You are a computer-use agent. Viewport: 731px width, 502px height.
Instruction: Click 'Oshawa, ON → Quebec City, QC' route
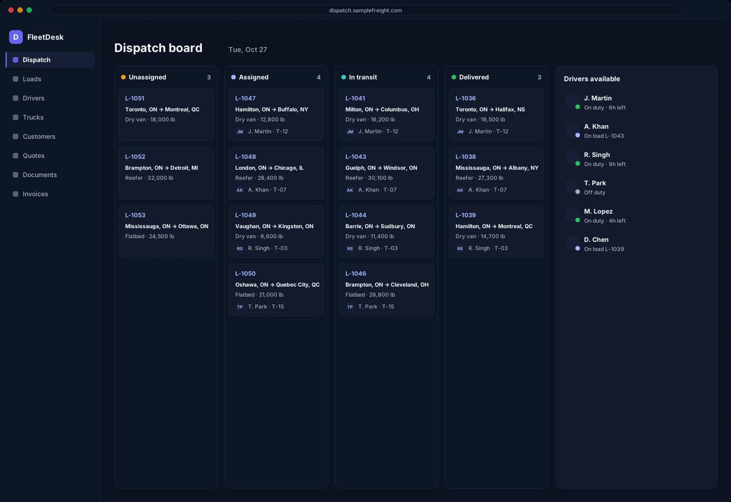277,285
